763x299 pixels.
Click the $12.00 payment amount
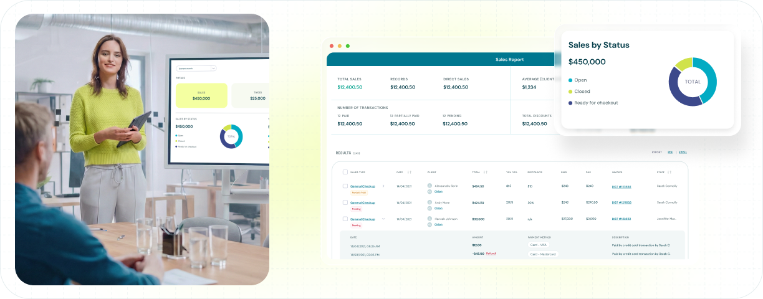477,245
